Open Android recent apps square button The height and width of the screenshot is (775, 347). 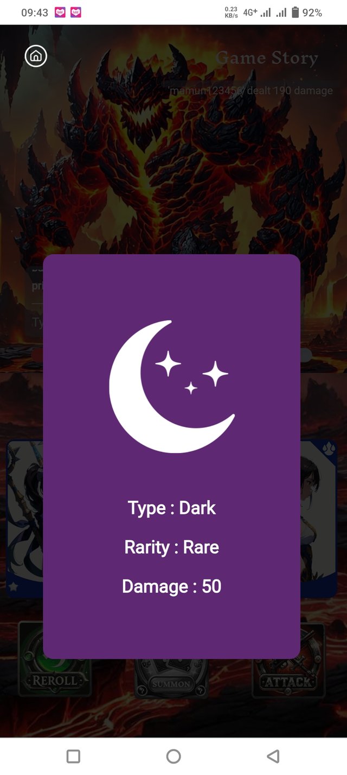[73, 756]
